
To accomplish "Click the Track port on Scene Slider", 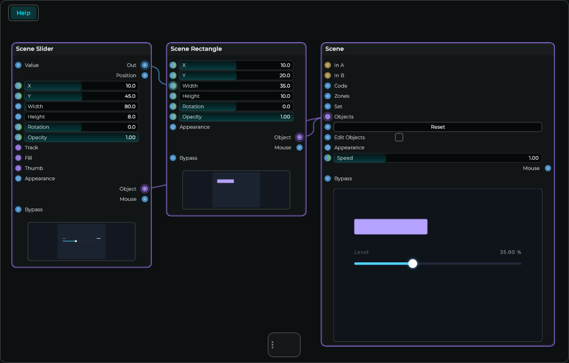I will (18, 148).
